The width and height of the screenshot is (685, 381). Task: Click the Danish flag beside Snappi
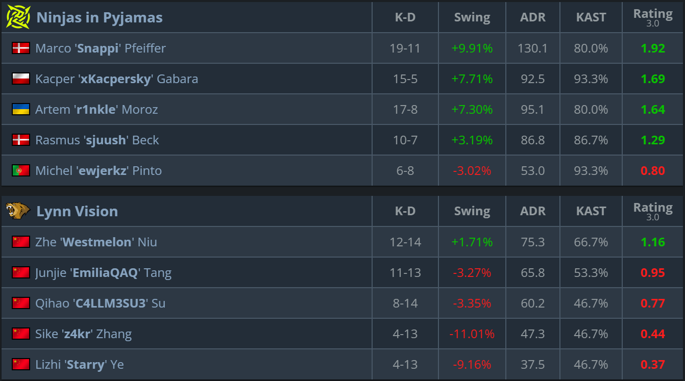(21, 48)
